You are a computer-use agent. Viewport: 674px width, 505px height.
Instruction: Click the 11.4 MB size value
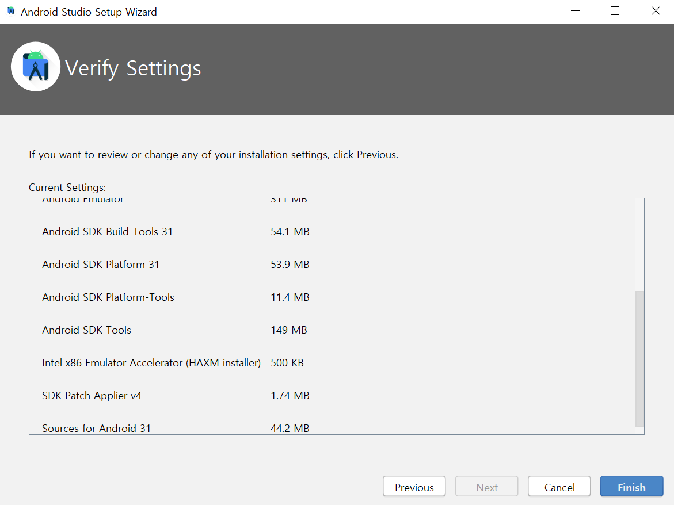[290, 297]
